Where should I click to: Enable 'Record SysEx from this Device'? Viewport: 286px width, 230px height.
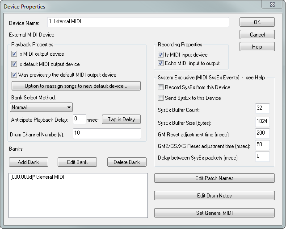161,87
